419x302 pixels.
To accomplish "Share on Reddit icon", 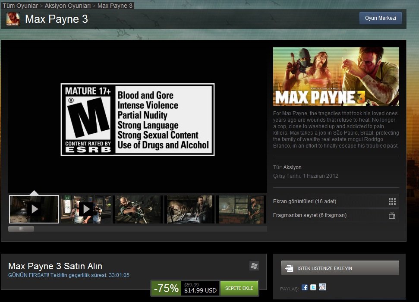I will coord(322,287).
